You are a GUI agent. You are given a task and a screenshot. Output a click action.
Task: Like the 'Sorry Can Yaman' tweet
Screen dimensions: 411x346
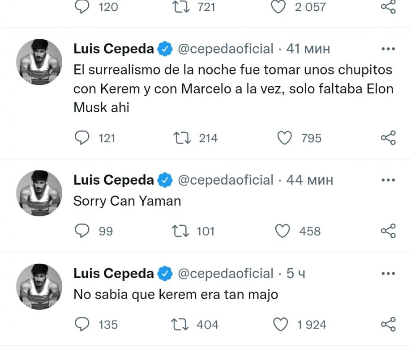pos(283,231)
